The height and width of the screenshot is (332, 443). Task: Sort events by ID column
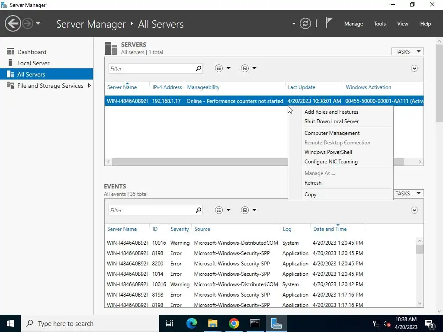pos(155,229)
